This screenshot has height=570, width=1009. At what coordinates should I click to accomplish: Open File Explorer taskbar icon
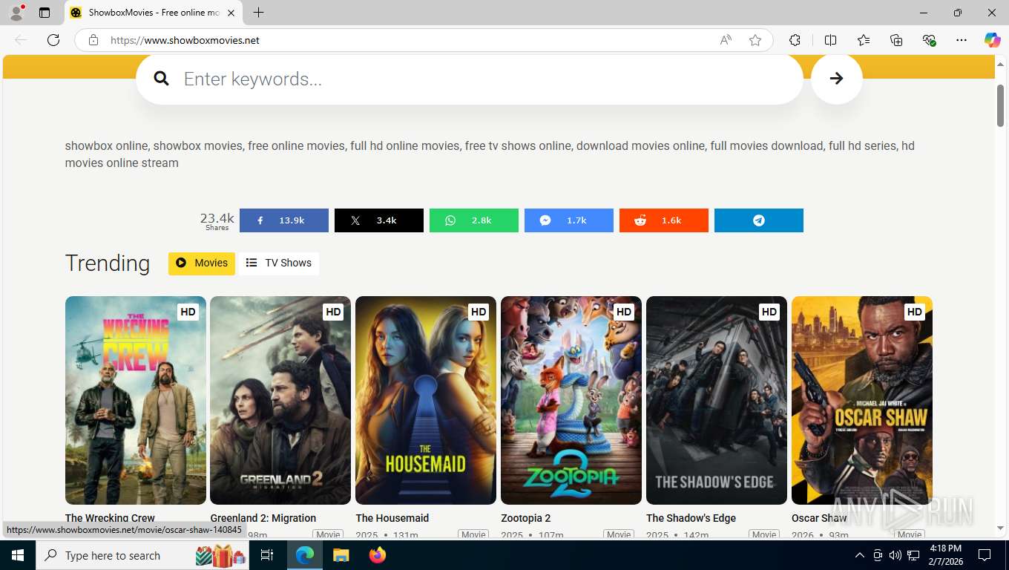coord(341,555)
